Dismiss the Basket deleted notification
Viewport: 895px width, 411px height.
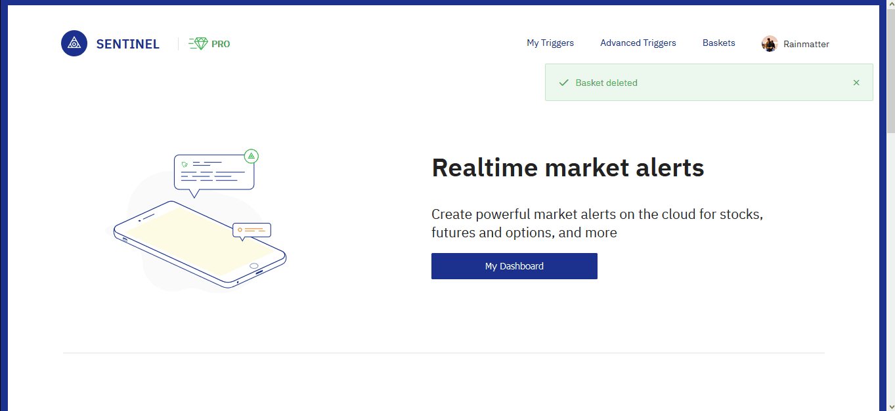tap(856, 83)
